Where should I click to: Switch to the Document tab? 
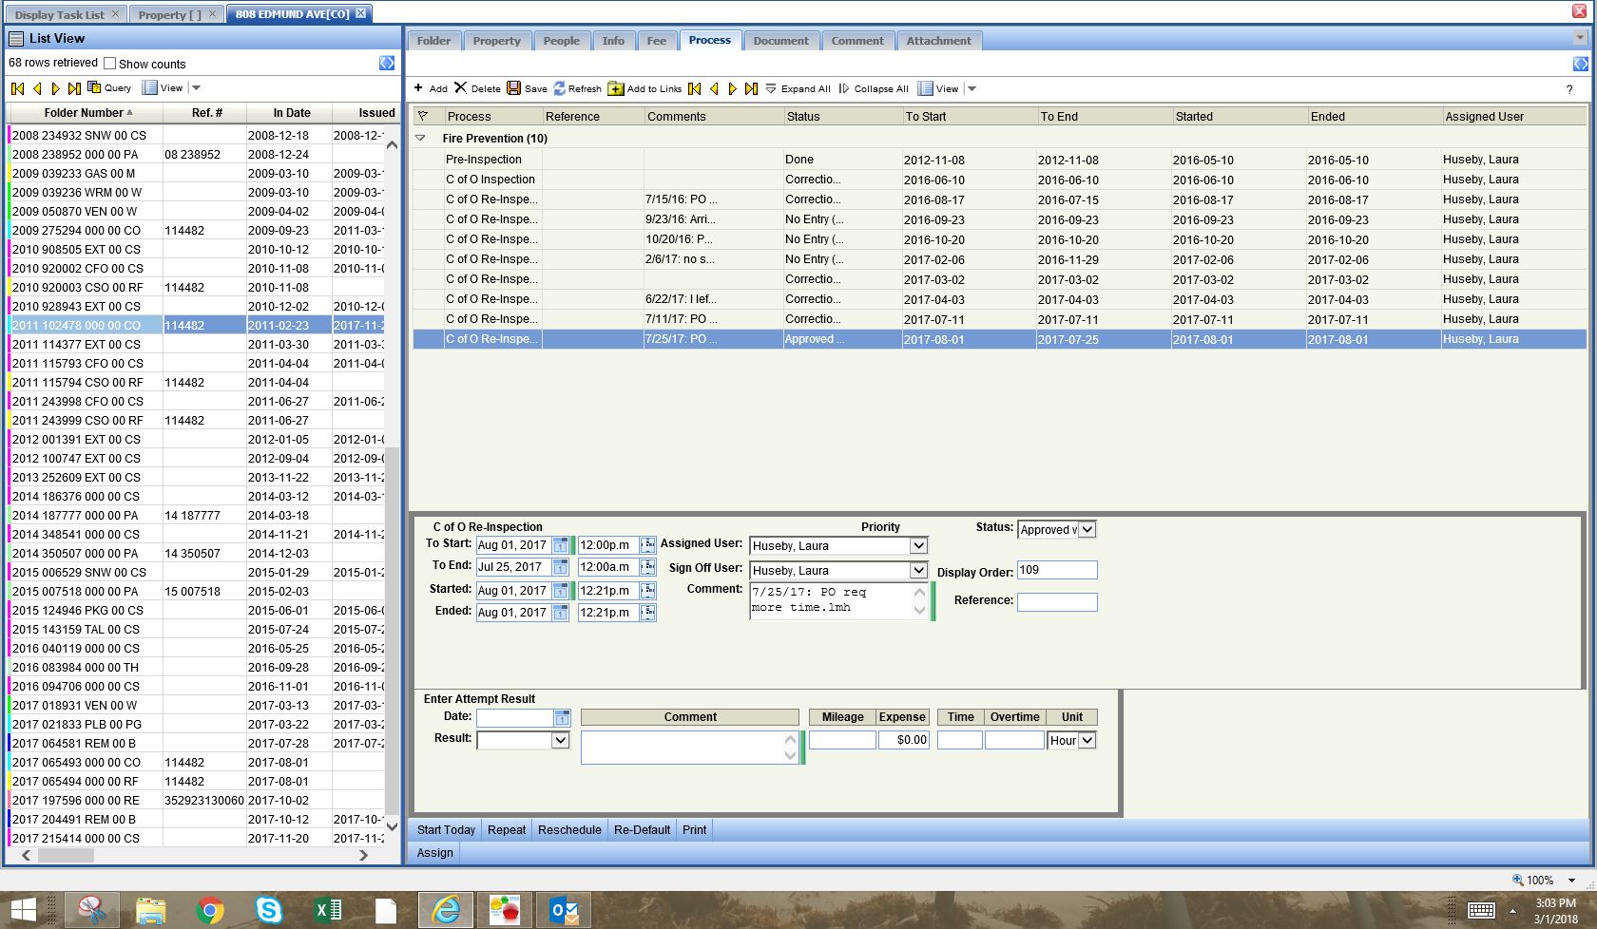click(780, 41)
